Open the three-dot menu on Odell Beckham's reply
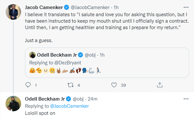 coord(186,99)
